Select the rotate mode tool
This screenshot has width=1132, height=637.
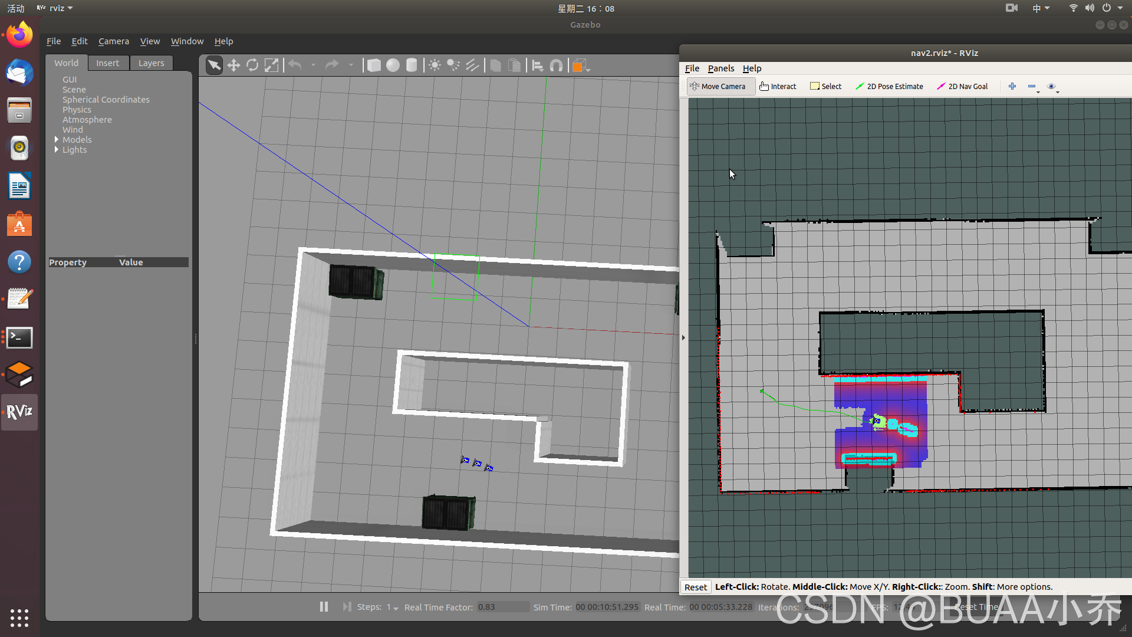tap(252, 65)
